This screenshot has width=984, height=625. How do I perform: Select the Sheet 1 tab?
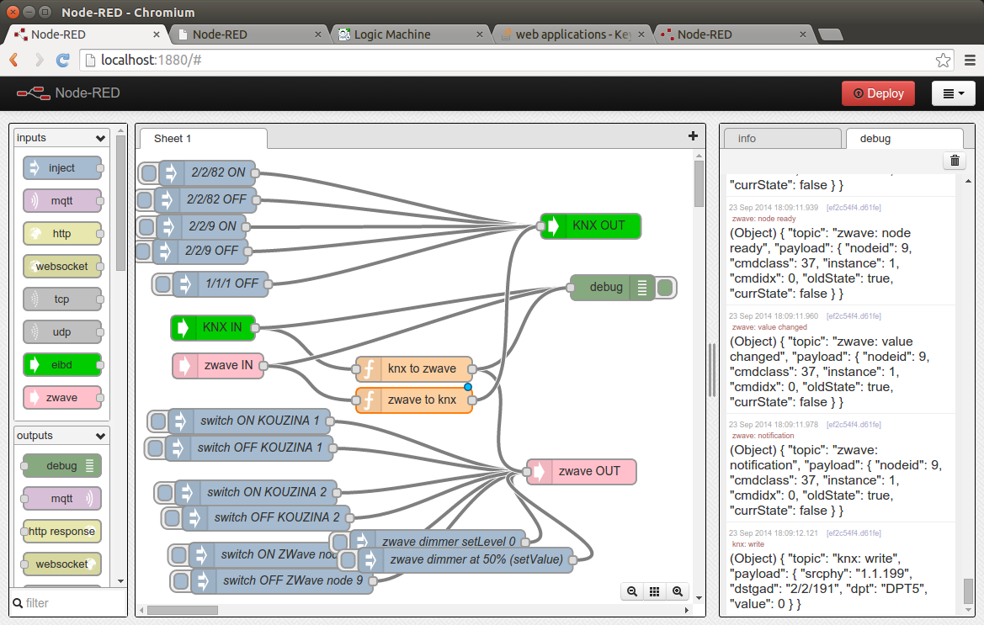click(203, 139)
